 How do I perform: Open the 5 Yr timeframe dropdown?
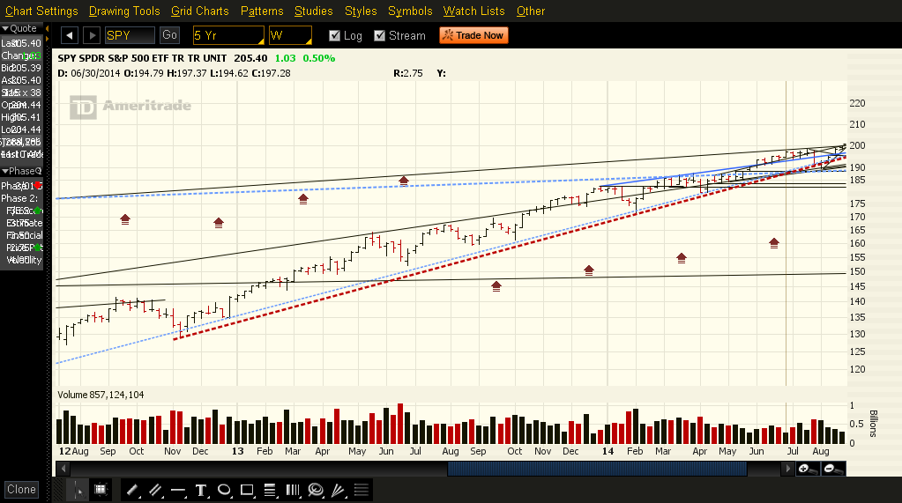click(227, 35)
